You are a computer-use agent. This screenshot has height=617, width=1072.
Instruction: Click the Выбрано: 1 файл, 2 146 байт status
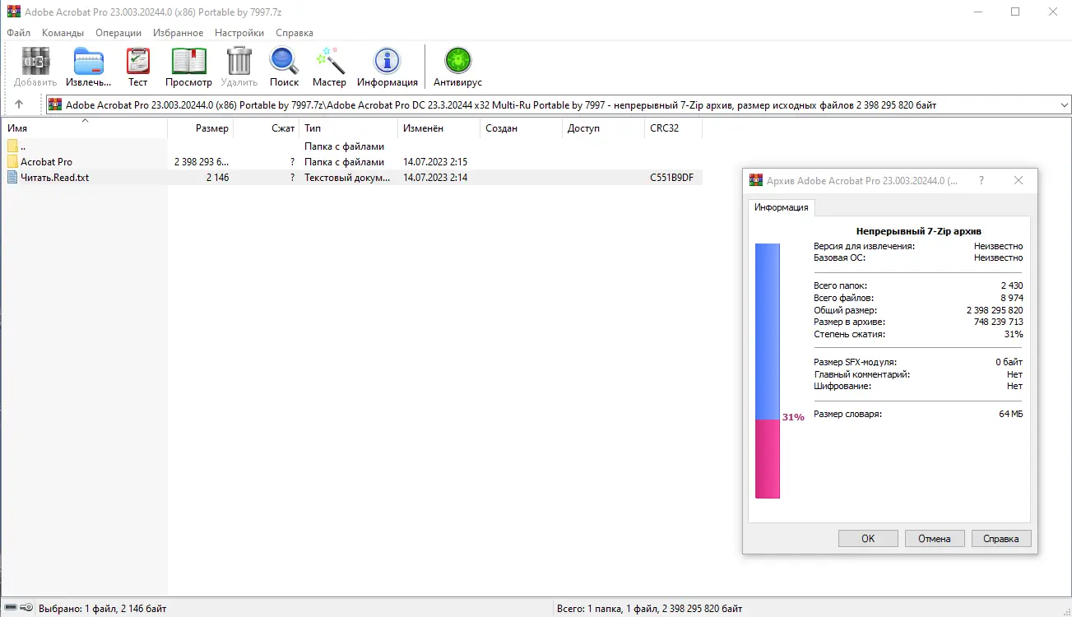coord(102,609)
